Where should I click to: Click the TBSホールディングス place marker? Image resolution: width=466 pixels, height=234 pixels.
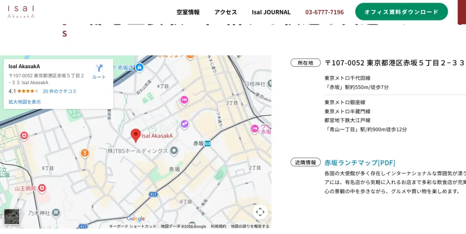point(174,151)
